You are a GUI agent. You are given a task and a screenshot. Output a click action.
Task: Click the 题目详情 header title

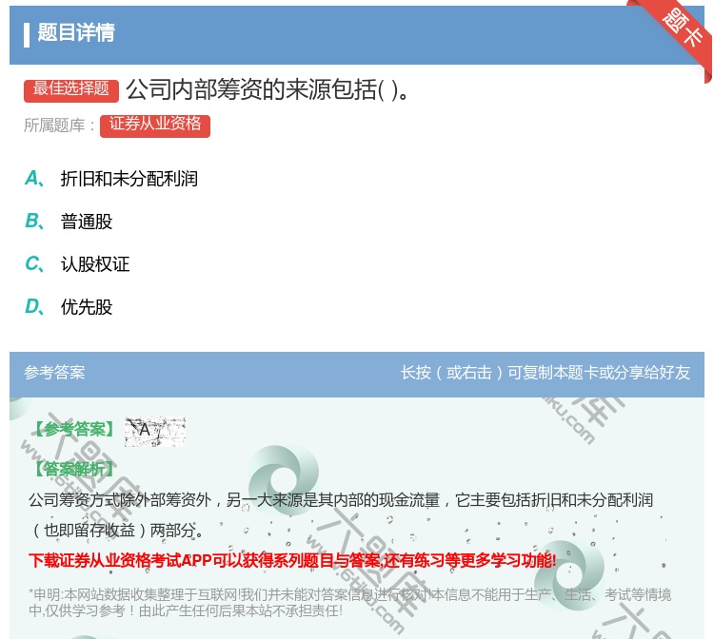[x=76, y=33]
